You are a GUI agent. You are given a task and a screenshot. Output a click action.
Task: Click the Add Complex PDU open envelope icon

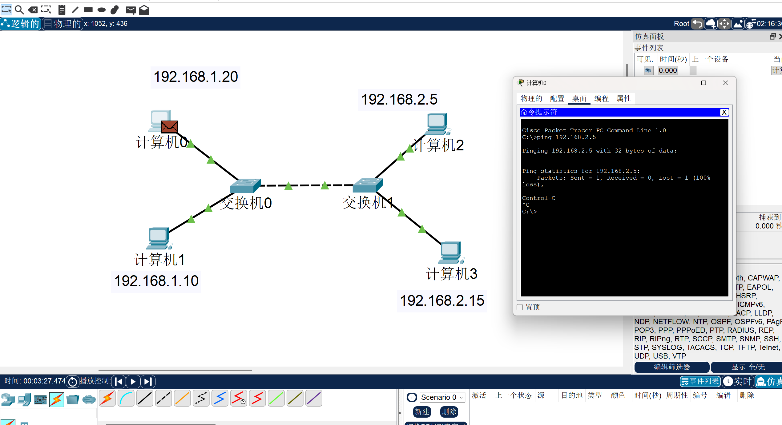[144, 10]
